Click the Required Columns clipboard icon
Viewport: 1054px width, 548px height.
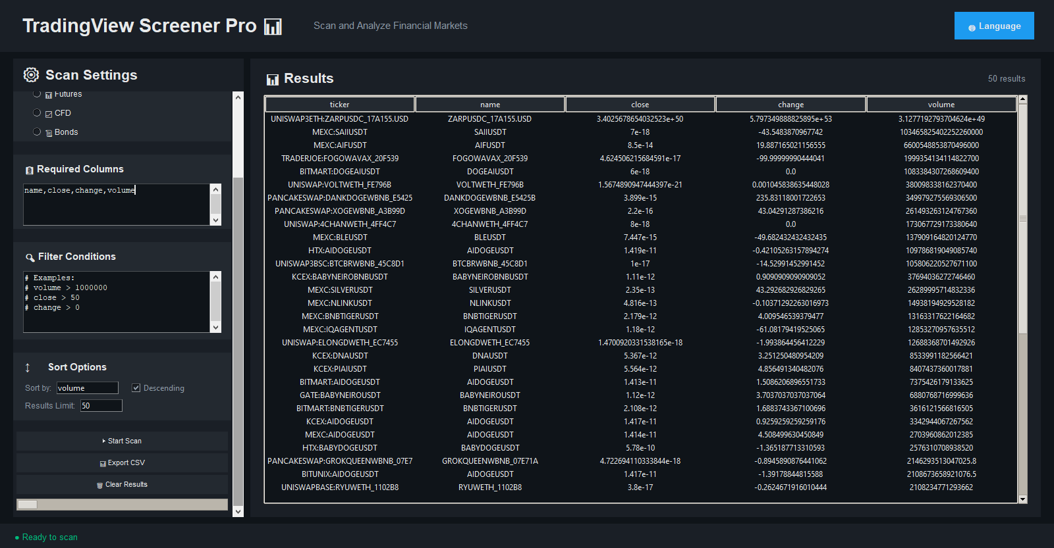30,170
